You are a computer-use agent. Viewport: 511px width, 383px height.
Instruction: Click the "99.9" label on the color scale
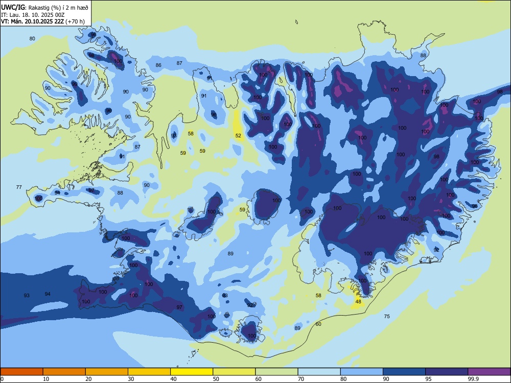click(x=473, y=379)
